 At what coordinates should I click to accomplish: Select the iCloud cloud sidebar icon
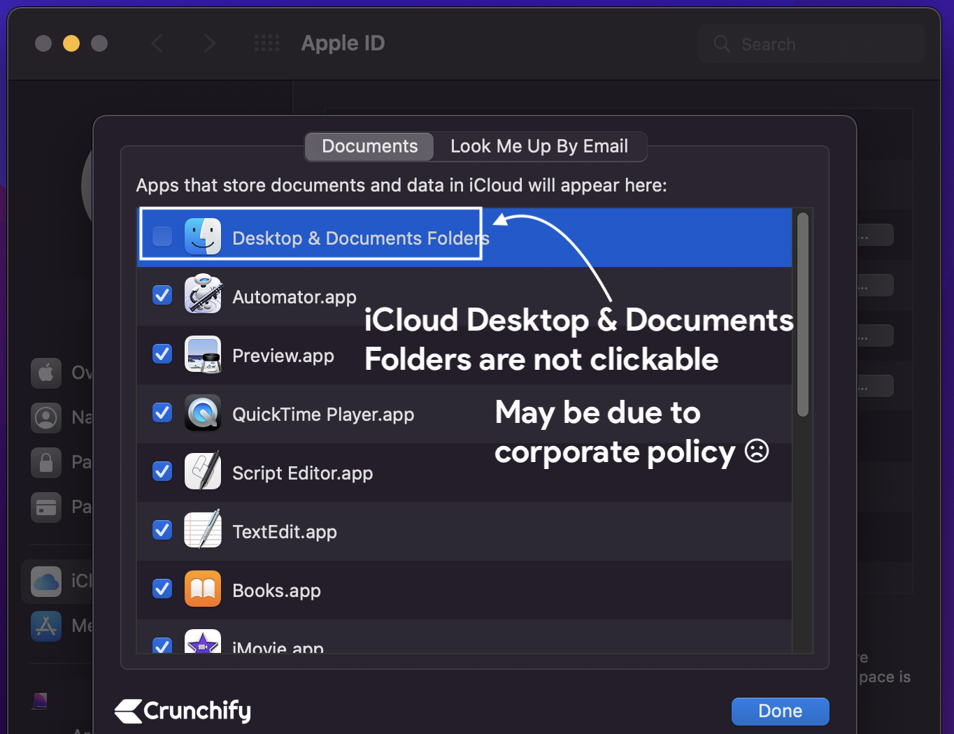(46, 581)
